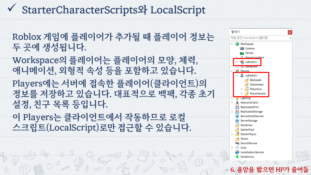Expand the PlayerGui node
The image size is (311, 175).
(241, 89)
